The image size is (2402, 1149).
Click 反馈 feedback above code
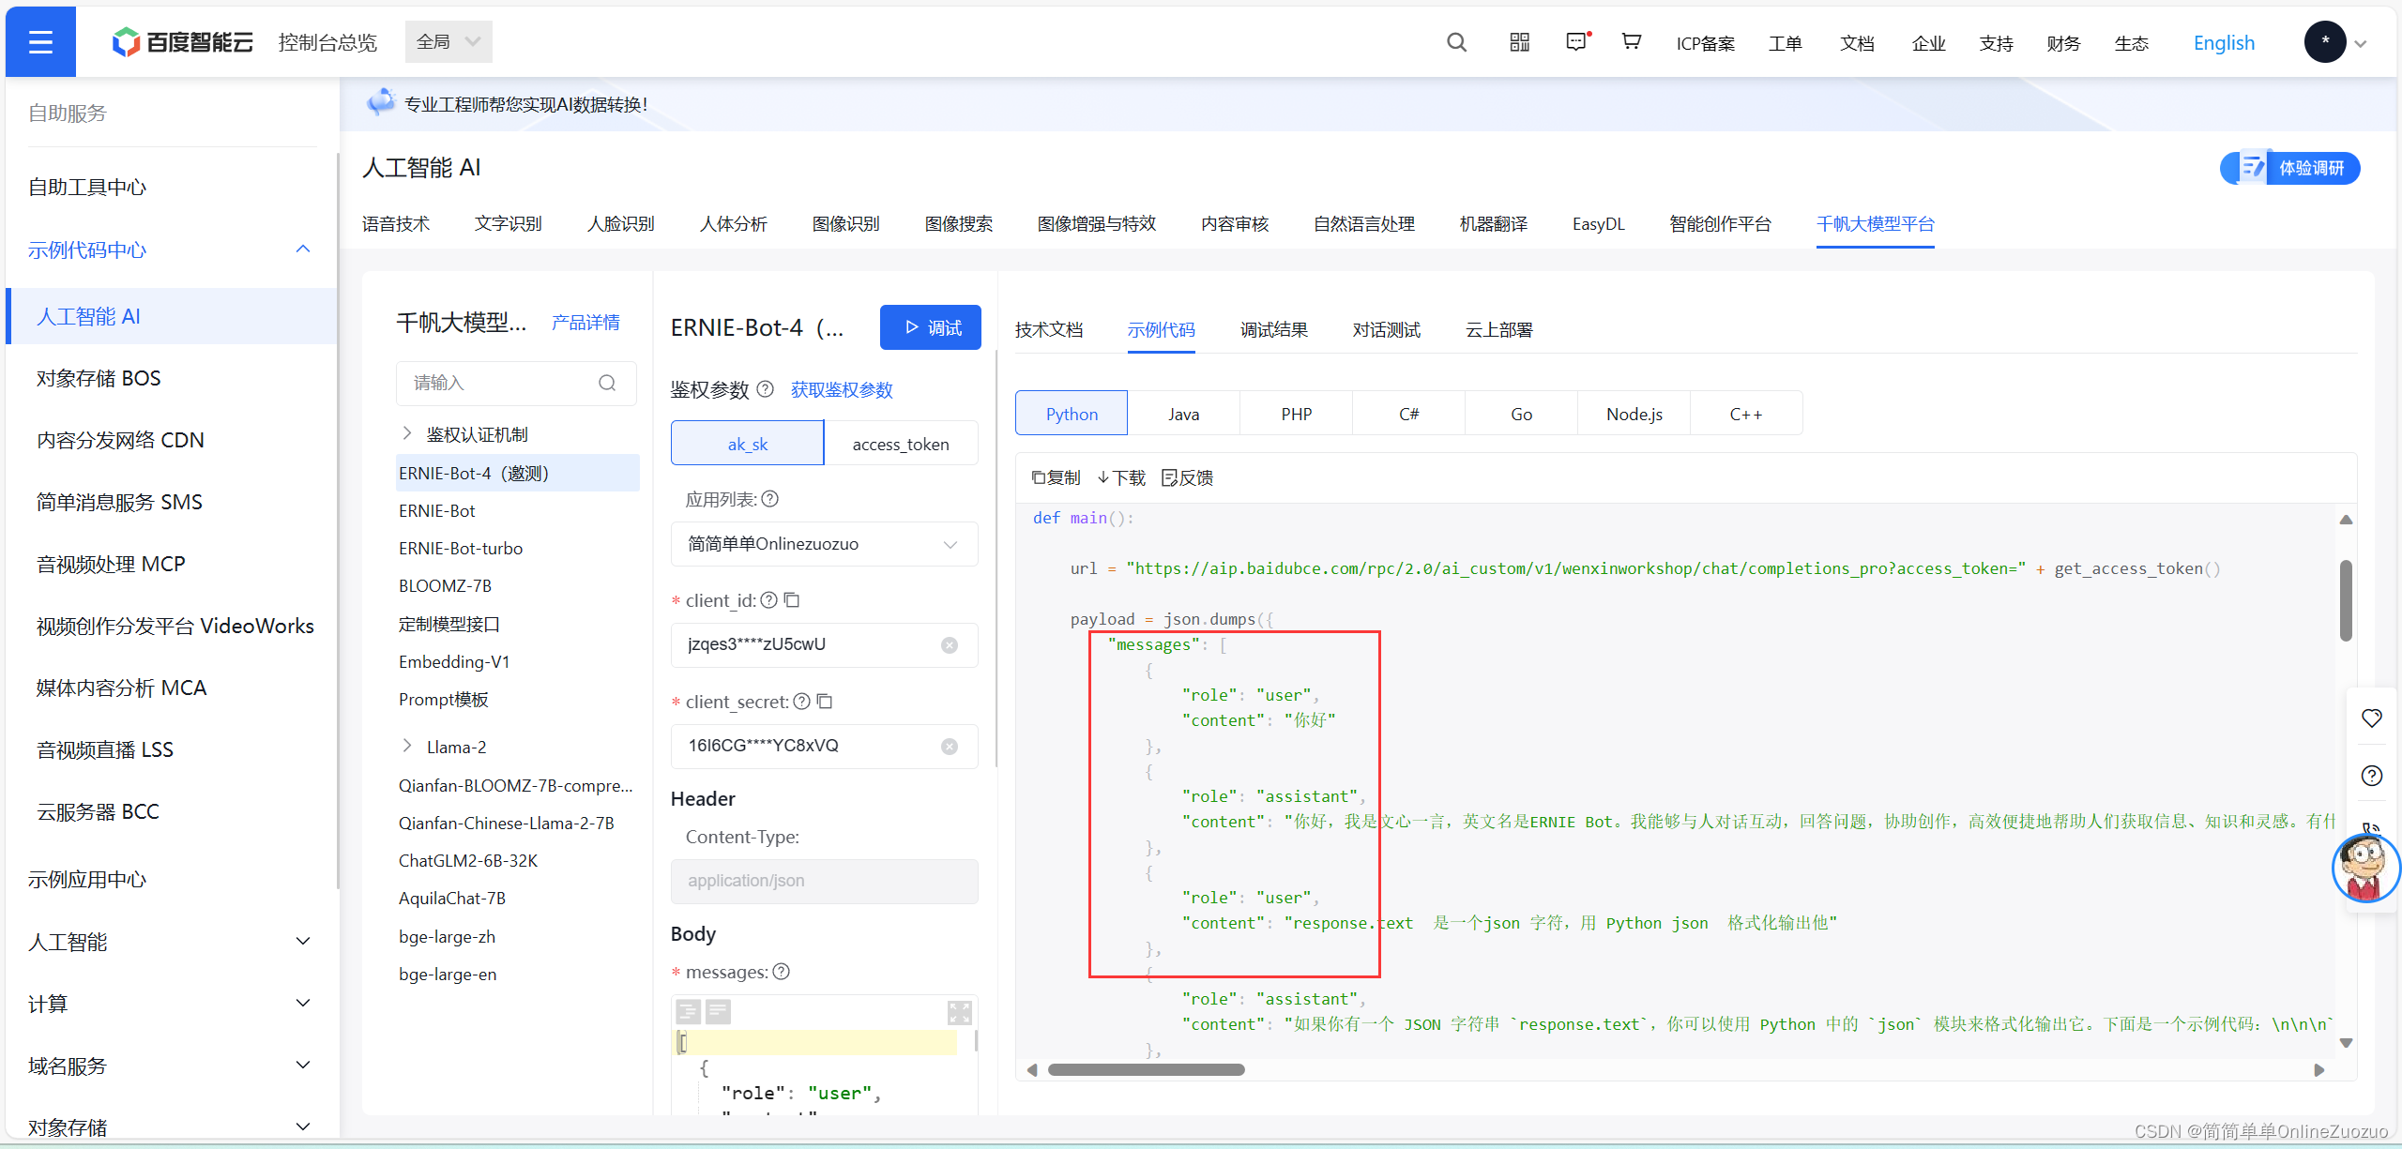click(x=1188, y=478)
